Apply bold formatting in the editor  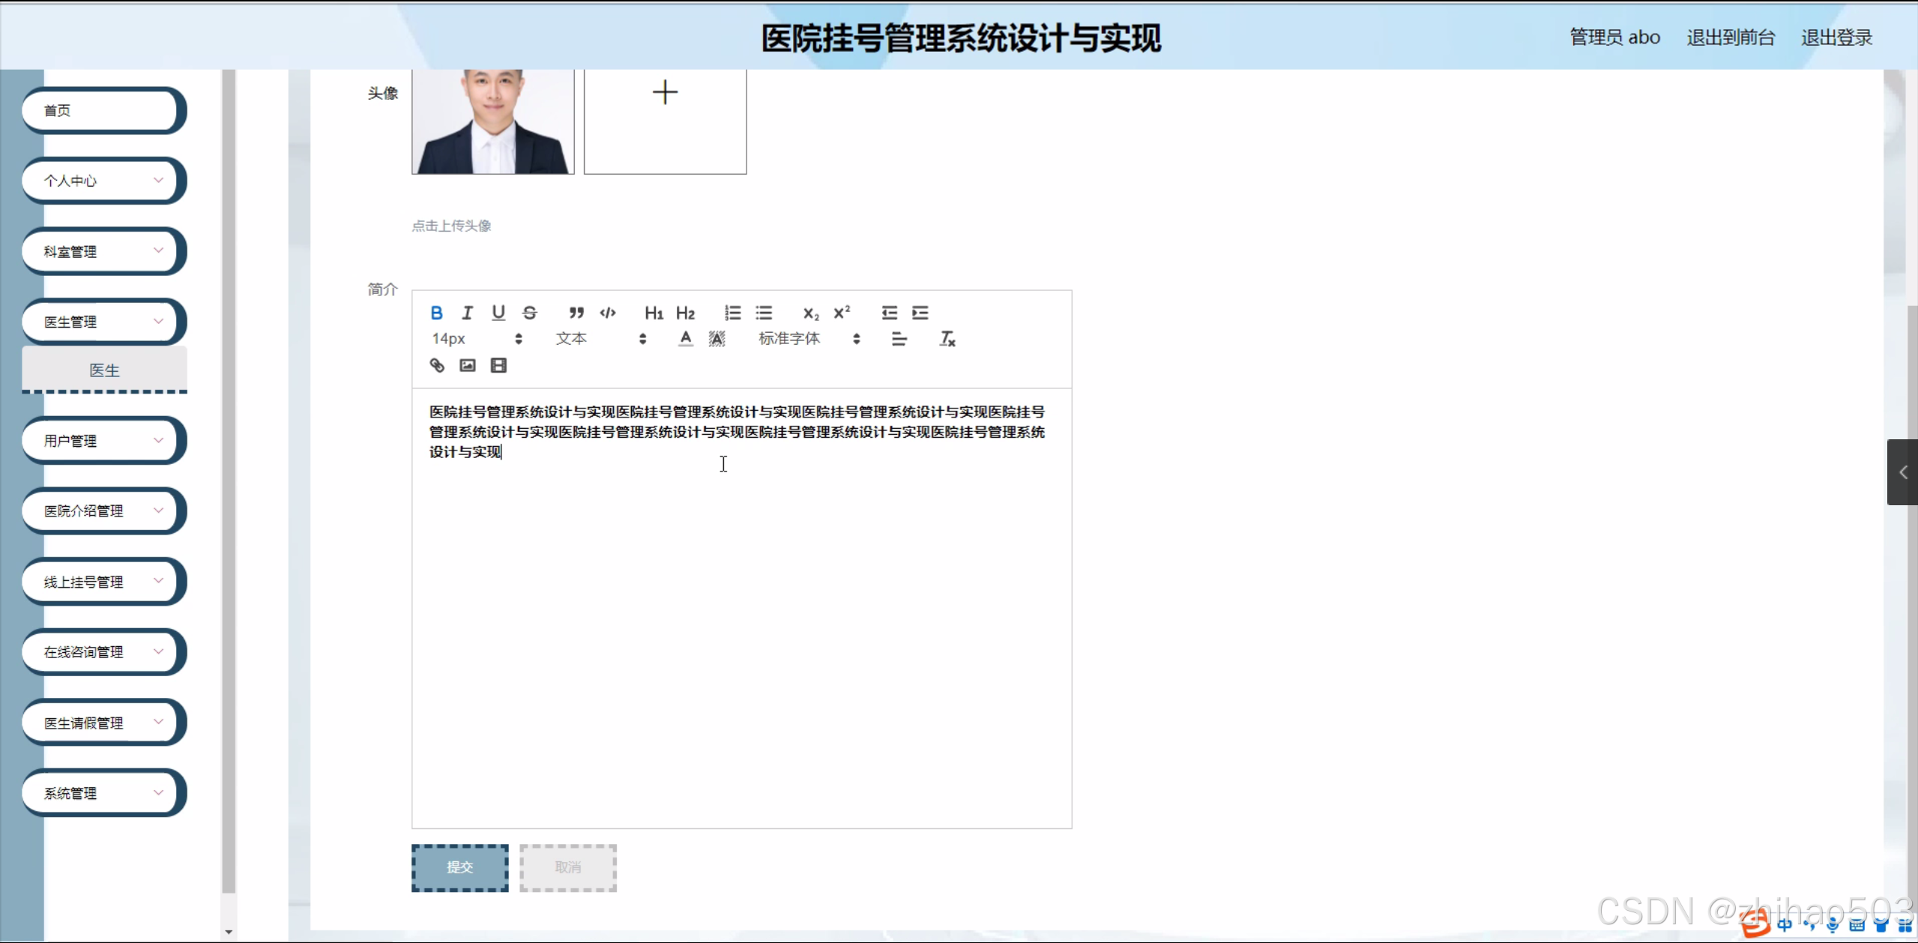pyautogui.click(x=436, y=313)
